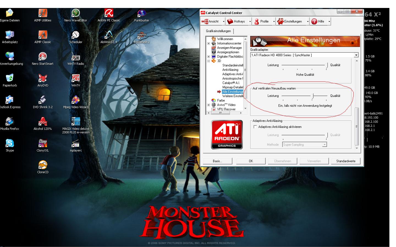Launch ClonyXXL desktop shortcut
Image resolution: width=396 pixels, height=247 pixels.
click(x=43, y=143)
